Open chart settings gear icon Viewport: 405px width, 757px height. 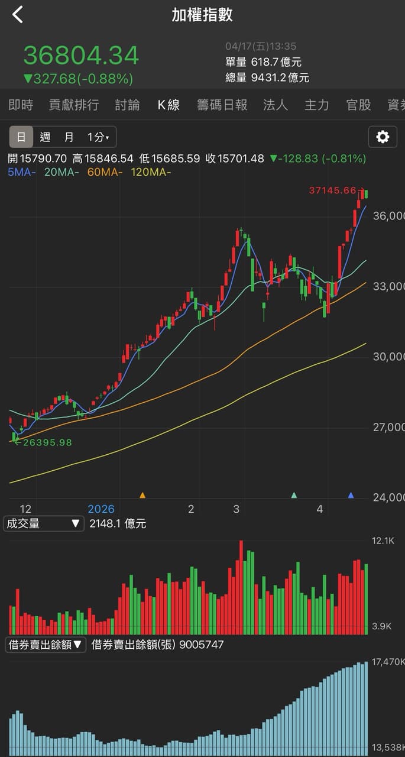pyautogui.click(x=383, y=137)
